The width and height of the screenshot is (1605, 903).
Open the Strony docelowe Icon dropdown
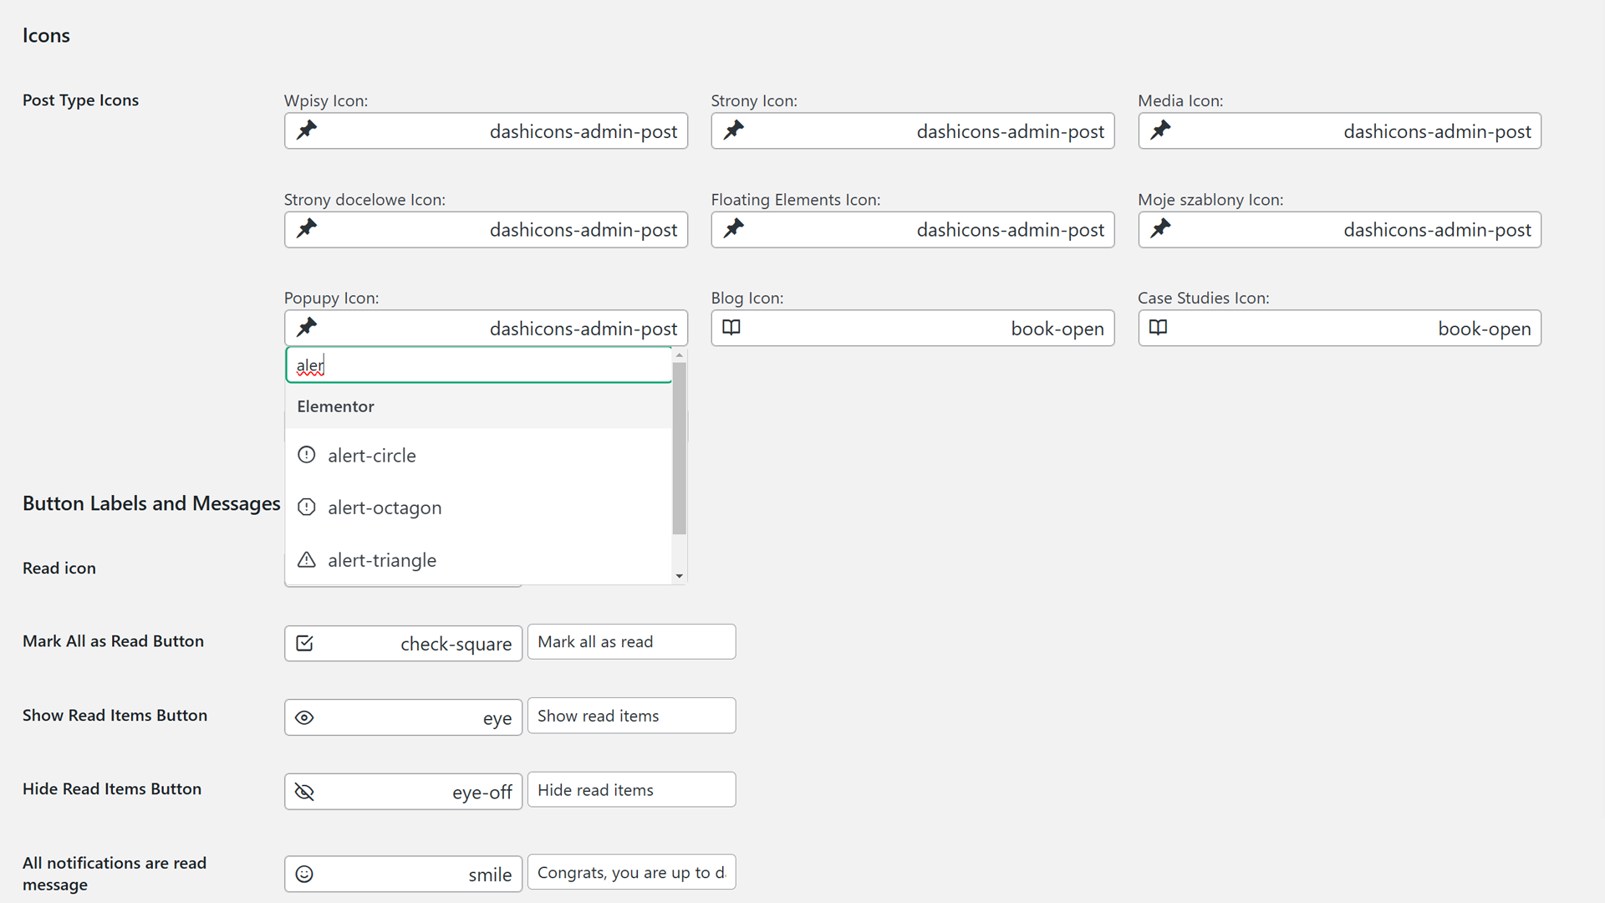(x=486, y=230)
